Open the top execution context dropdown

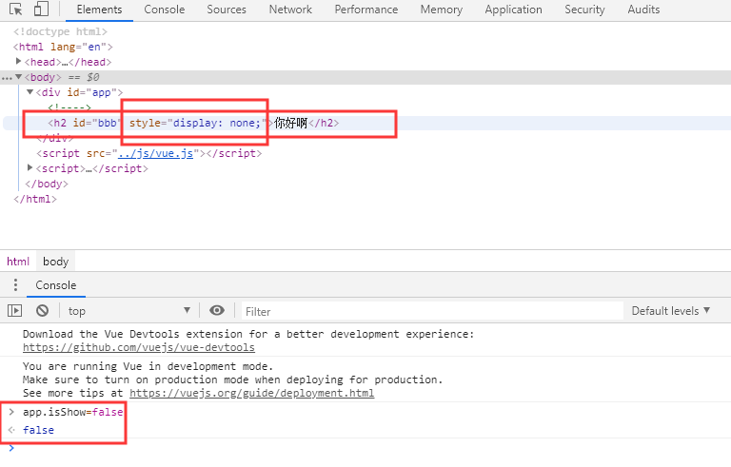point(129,311)
